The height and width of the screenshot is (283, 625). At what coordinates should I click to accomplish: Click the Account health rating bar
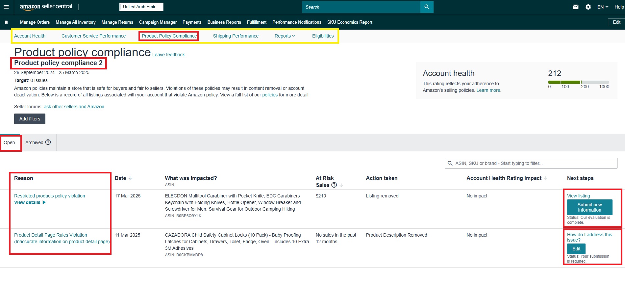click(x=579, y=82)
